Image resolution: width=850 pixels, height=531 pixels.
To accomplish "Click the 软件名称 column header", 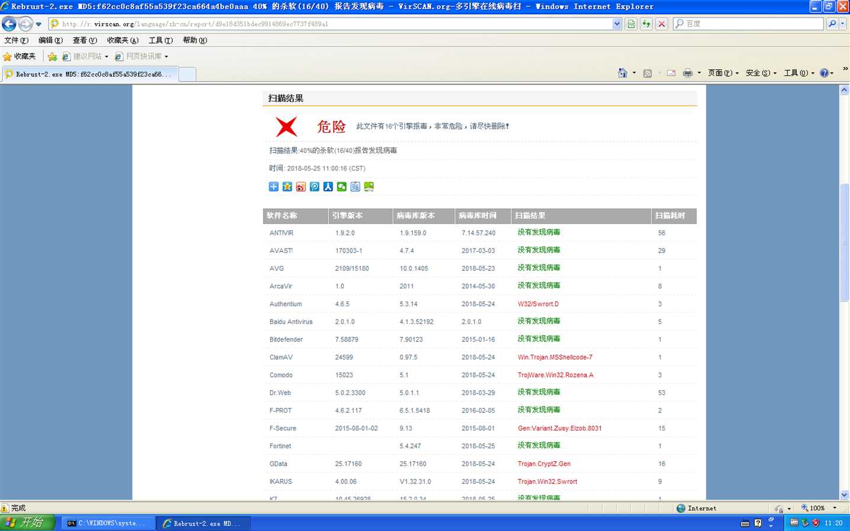I will [295, 216].
